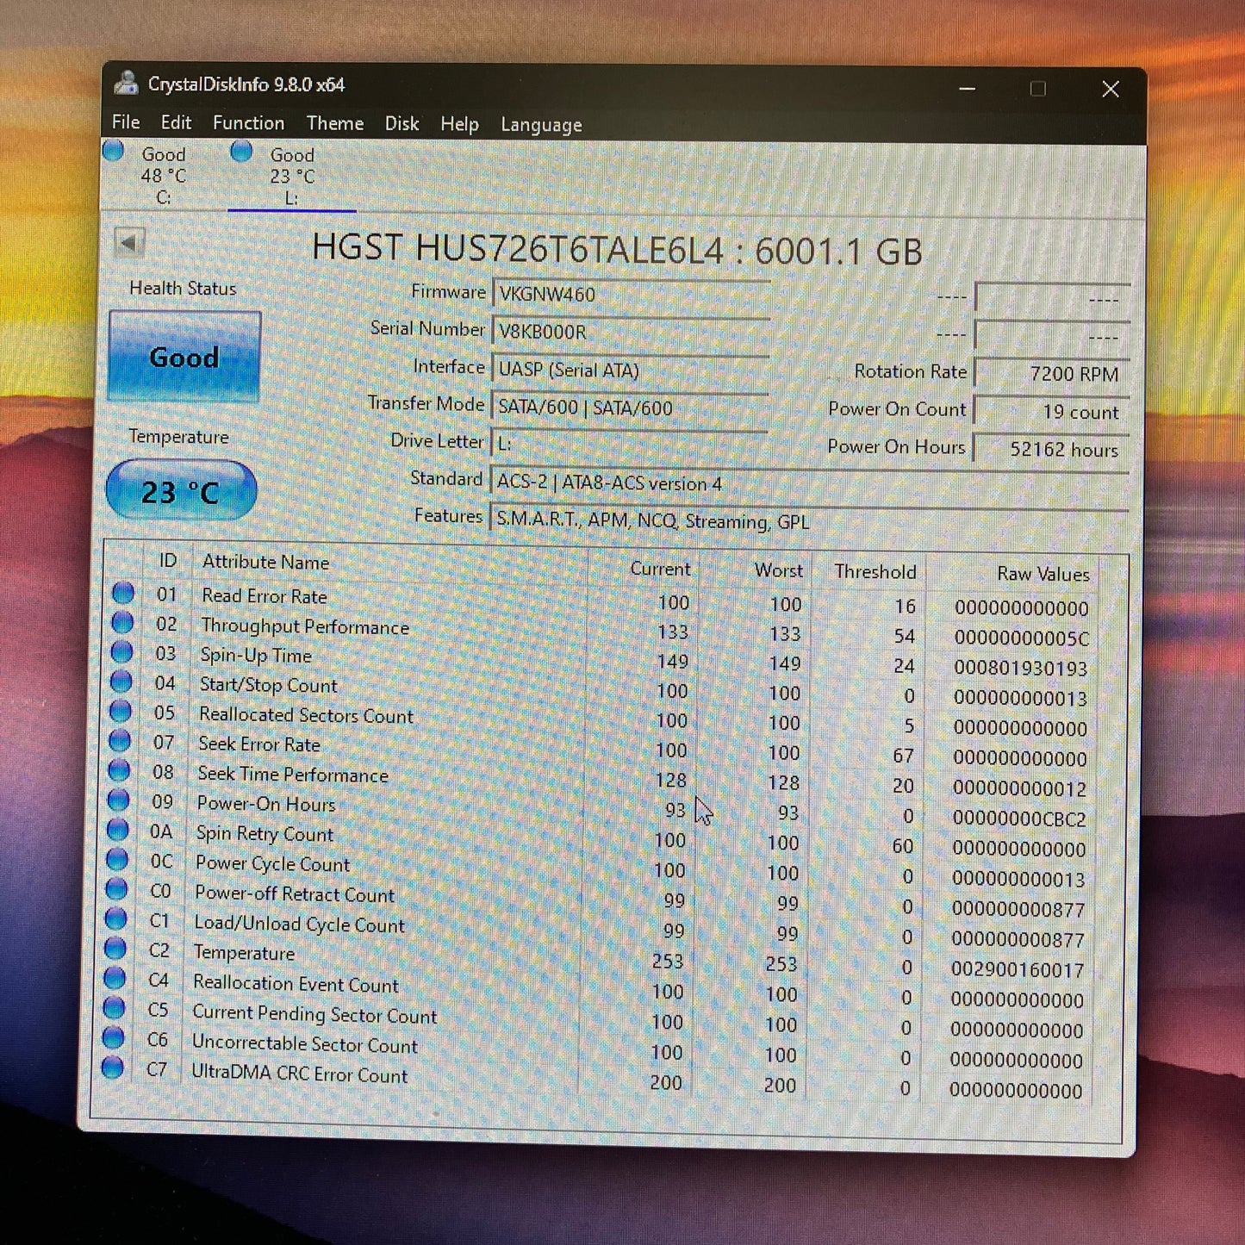The height and width of the screenshot is (1245, 1245).
Task: Click the status dot for Seek Error Rate
Action: point(120,740)
